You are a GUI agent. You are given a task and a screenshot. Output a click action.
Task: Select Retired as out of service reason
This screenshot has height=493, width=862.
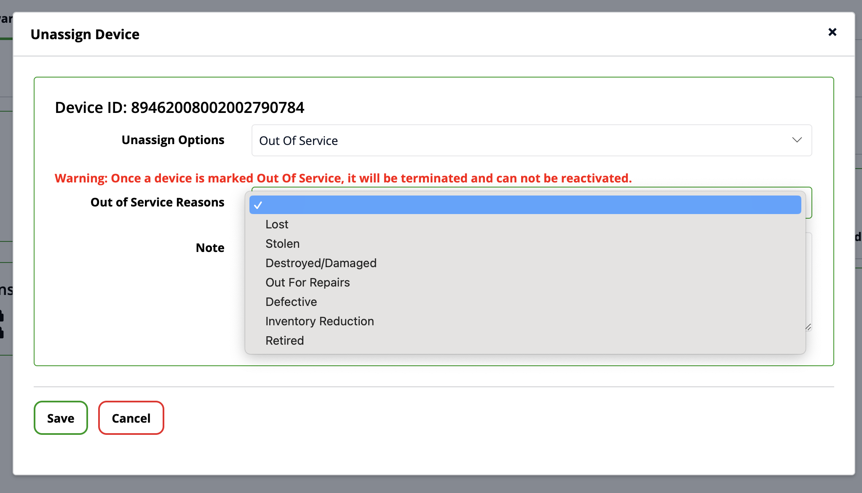[x=284, y=340]
